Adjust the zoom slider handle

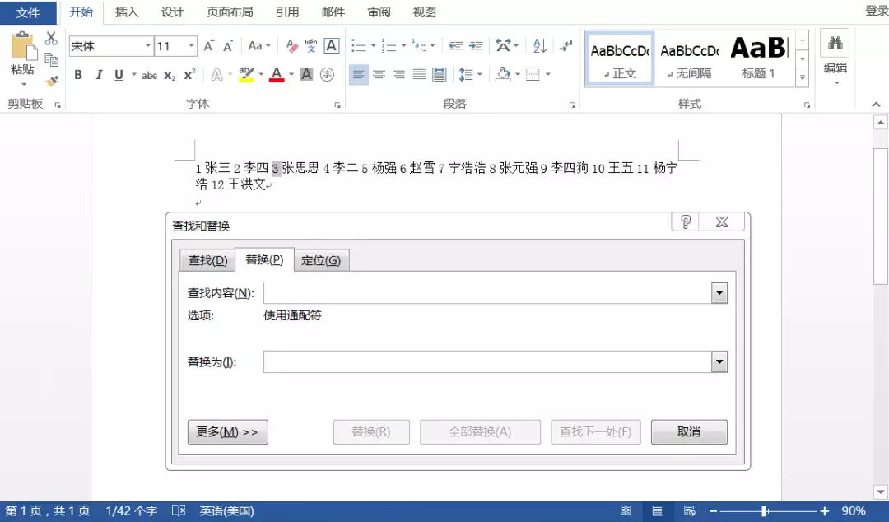tap(764, 511)
